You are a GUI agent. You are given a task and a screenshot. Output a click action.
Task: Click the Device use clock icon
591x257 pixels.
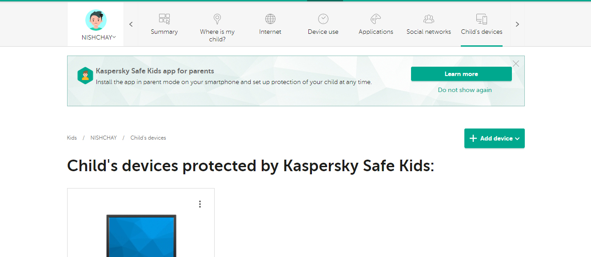coord(323,19)
